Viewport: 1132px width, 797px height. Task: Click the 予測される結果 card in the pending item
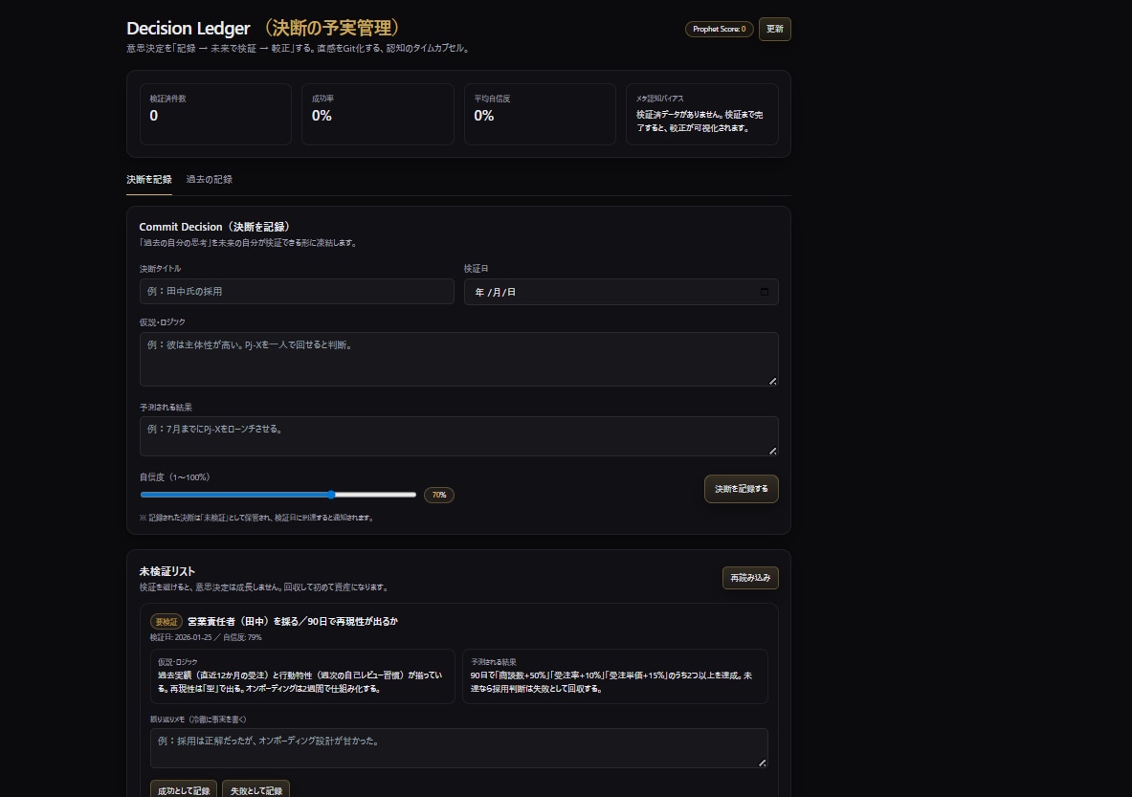(x=615, y=676)
